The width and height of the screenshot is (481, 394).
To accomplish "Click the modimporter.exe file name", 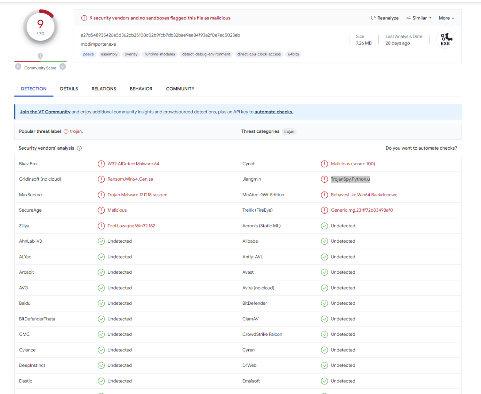I will (x=98, y=44).
